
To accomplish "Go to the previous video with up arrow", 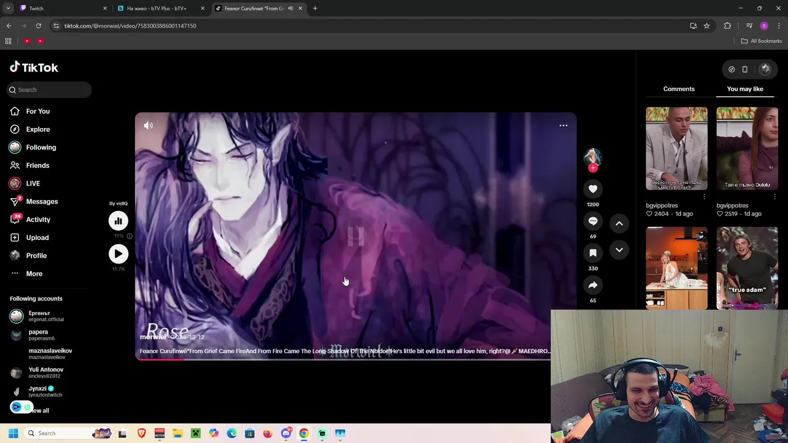I will (x=619, y=223).
